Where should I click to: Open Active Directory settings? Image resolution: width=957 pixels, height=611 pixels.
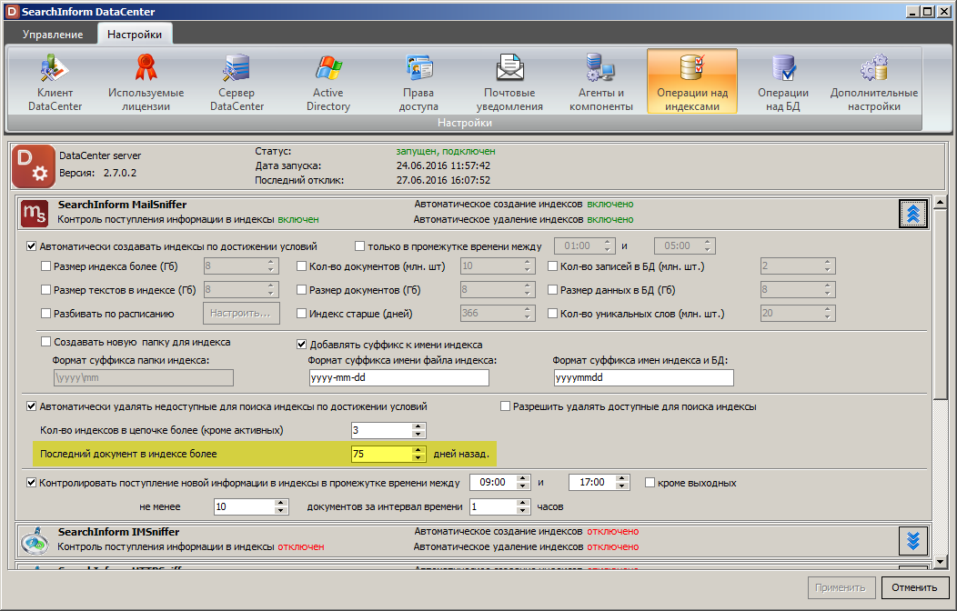[327, 83]
